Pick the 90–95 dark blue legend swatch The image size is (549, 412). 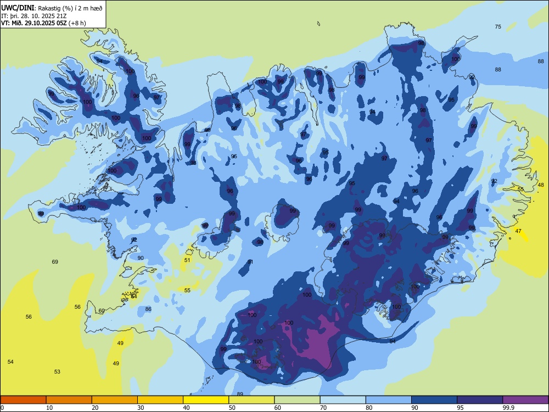coord(434,400)
